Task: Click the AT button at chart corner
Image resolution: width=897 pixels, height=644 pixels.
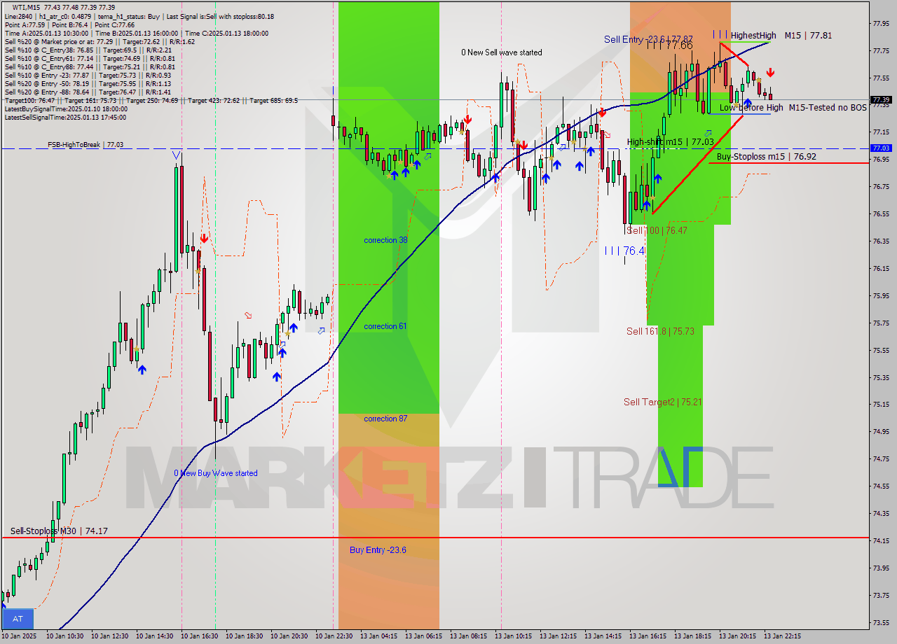Action: (x=18, y=619)
